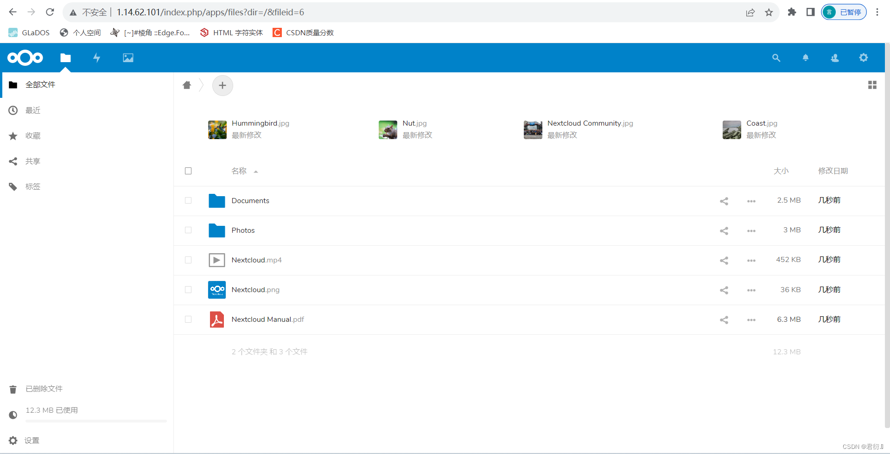Open the Gallery image icon in header
Image resolution: width=890 pixels, height=454 pixels.
point(128,58)
